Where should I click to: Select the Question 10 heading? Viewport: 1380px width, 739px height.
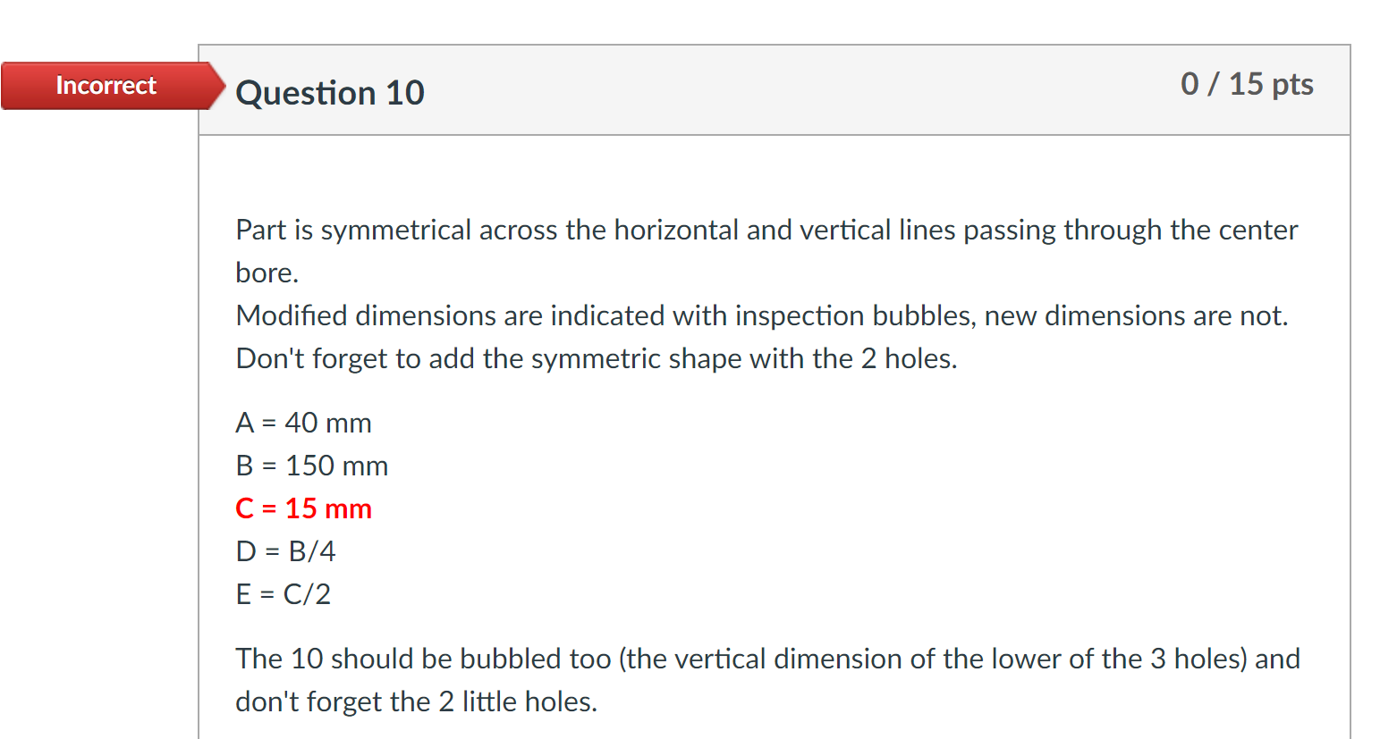330,93
